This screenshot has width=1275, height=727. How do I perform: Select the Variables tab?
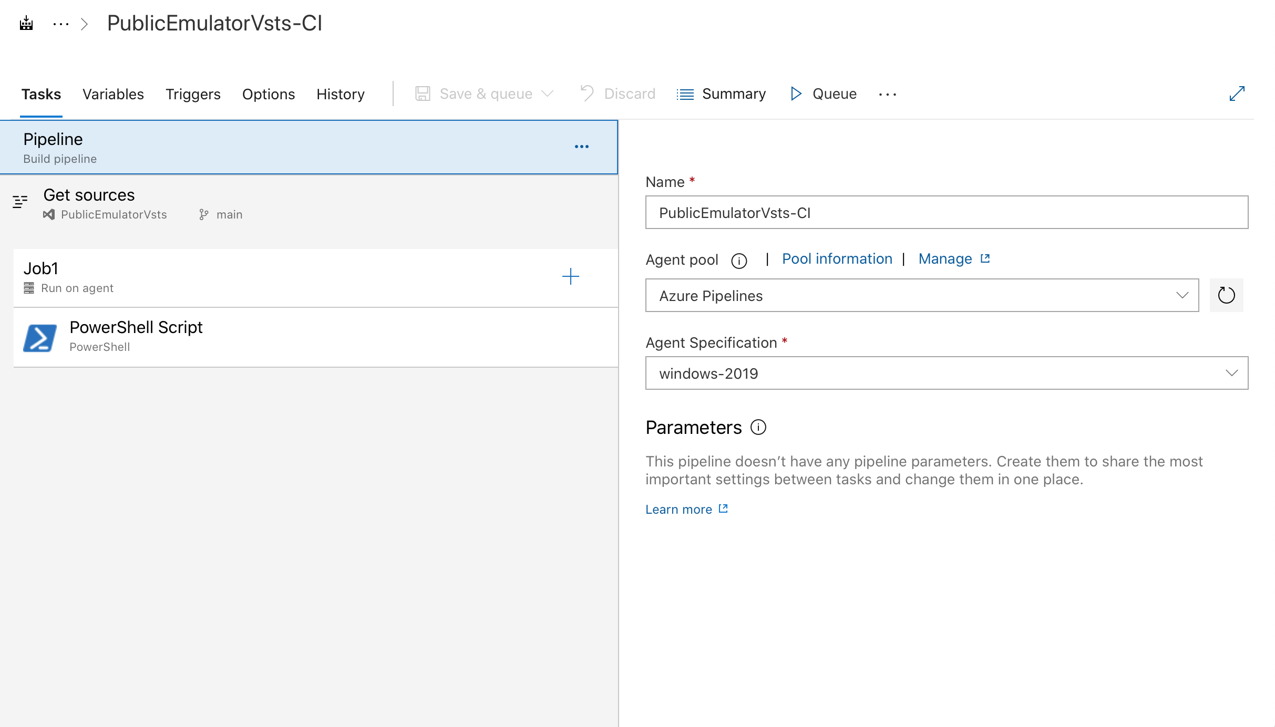[x=113, y=94]
